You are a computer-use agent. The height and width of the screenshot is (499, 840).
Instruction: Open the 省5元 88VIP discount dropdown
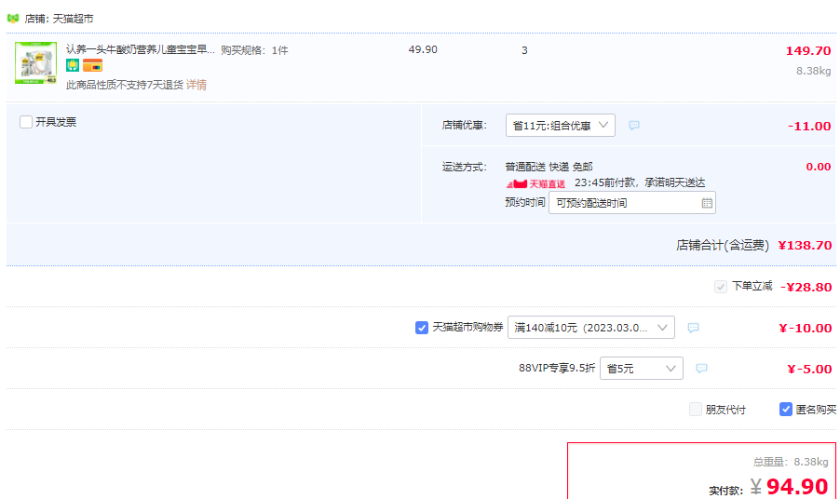(642, 369)
